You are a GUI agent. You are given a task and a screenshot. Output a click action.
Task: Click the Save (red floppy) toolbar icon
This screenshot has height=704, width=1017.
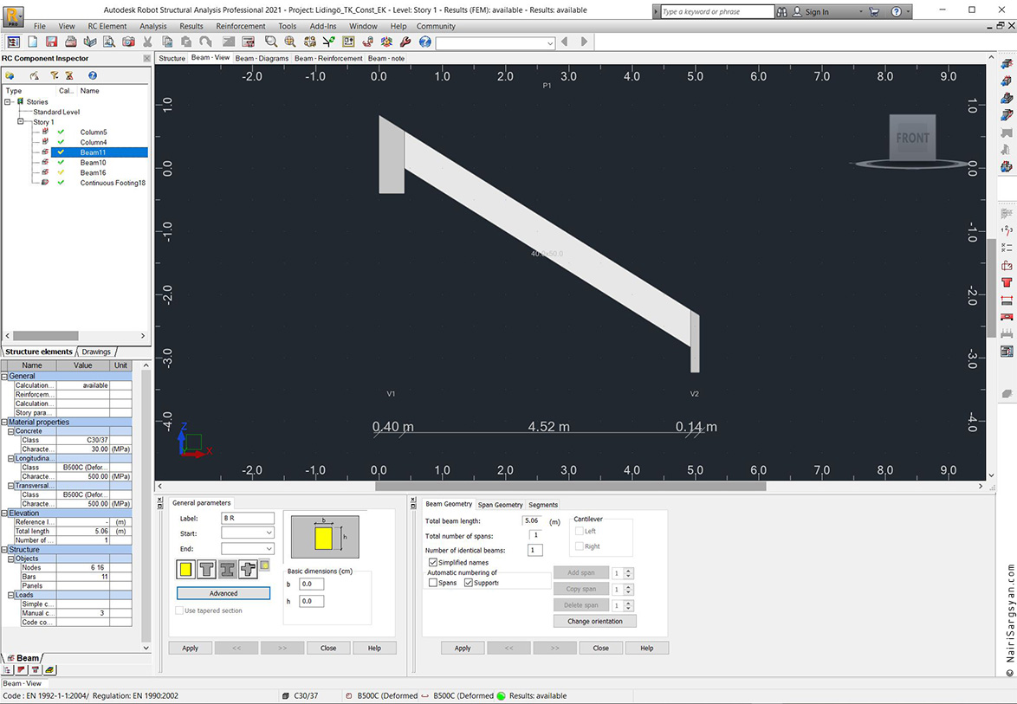point(51,42)
